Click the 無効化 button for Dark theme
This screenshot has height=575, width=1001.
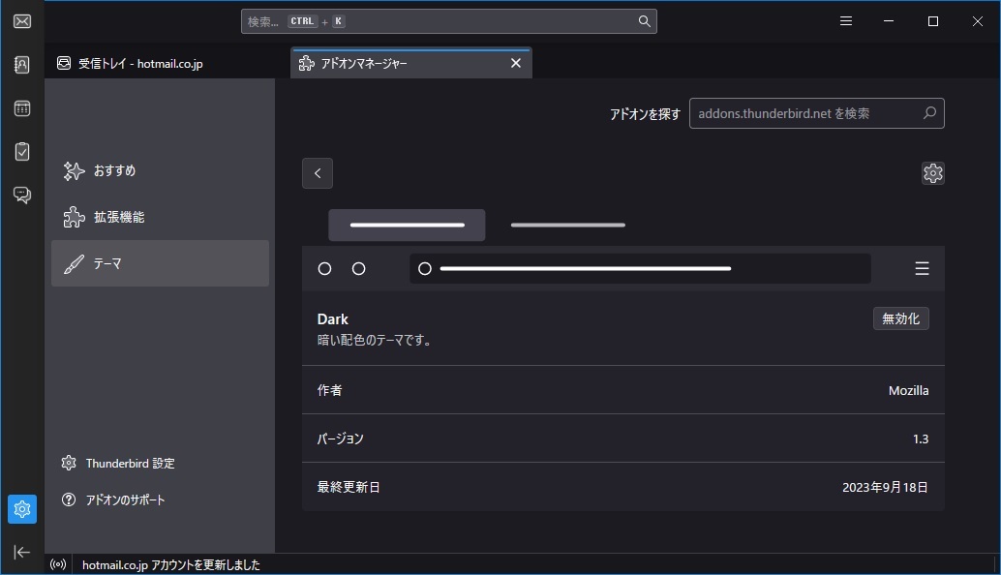(900, 318)
